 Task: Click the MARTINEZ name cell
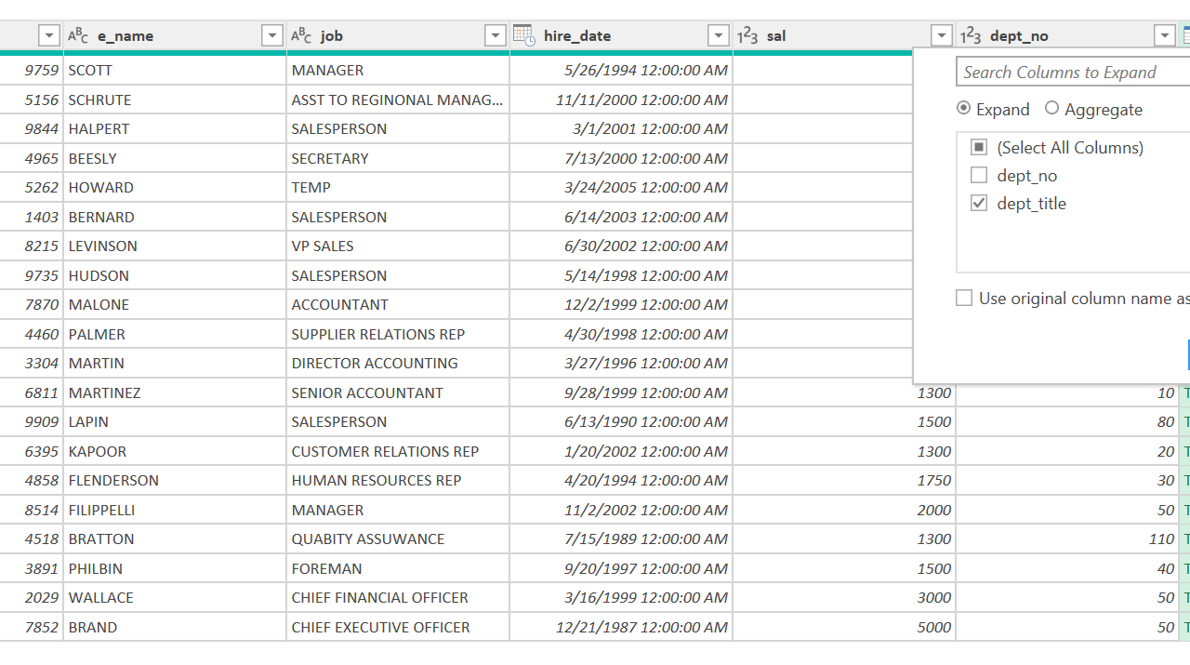tap(175, 392)
